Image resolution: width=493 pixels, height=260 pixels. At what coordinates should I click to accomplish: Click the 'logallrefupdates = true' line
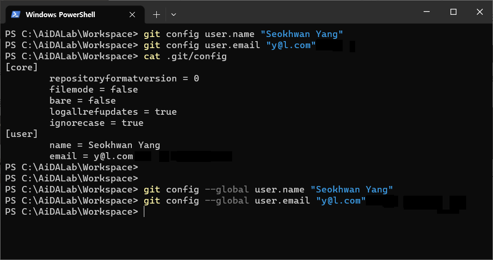pos(113,112)
